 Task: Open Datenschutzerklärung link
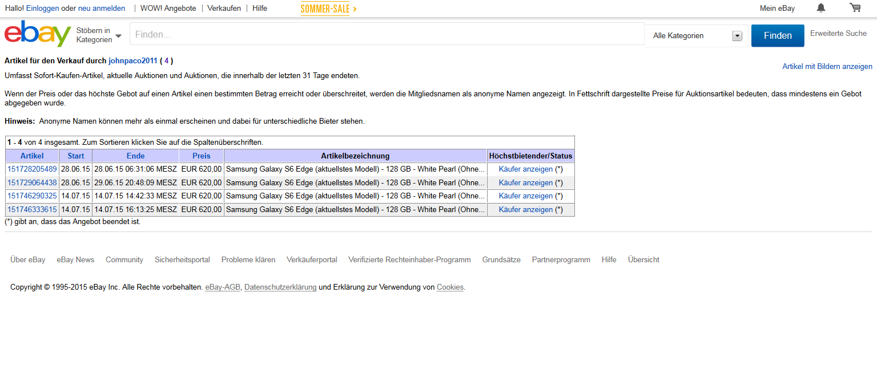click(x=280, y=287)
